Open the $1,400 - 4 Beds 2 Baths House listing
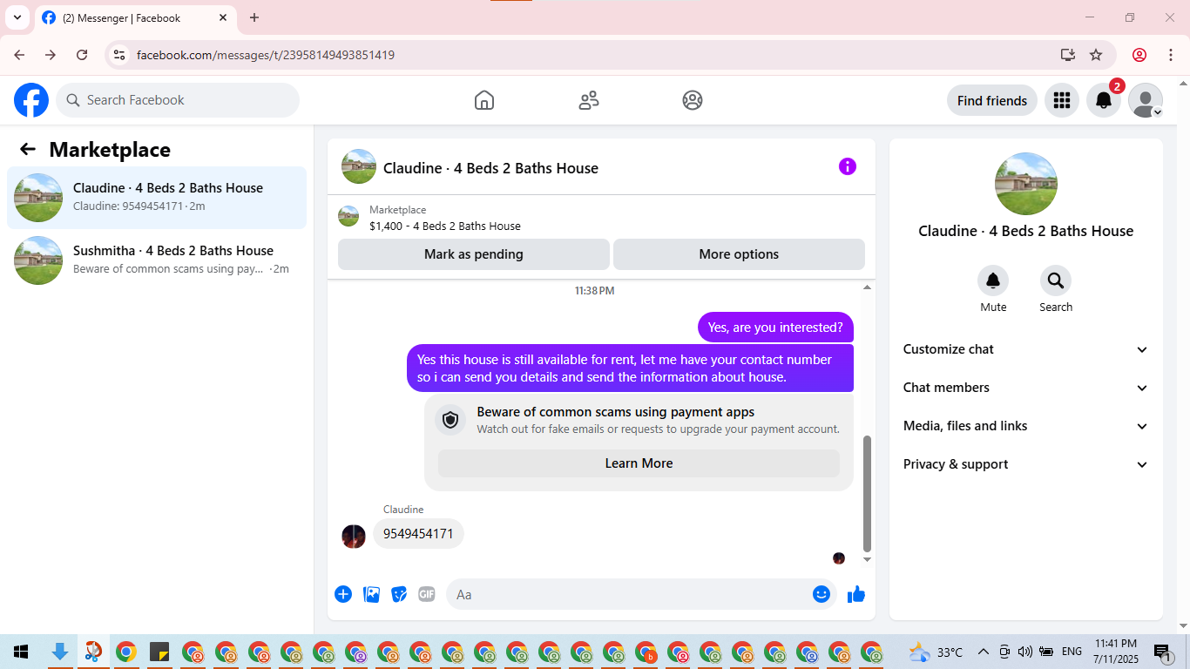Screen dimensions: 1190x669 [445, 226]
